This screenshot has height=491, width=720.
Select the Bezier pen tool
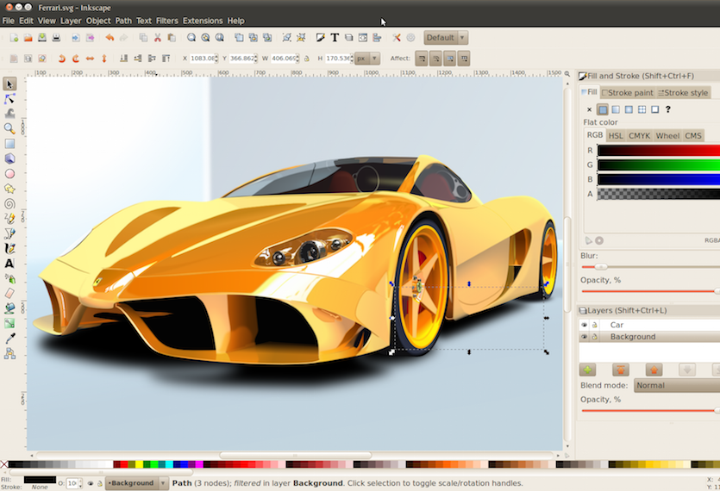[9, 233]
